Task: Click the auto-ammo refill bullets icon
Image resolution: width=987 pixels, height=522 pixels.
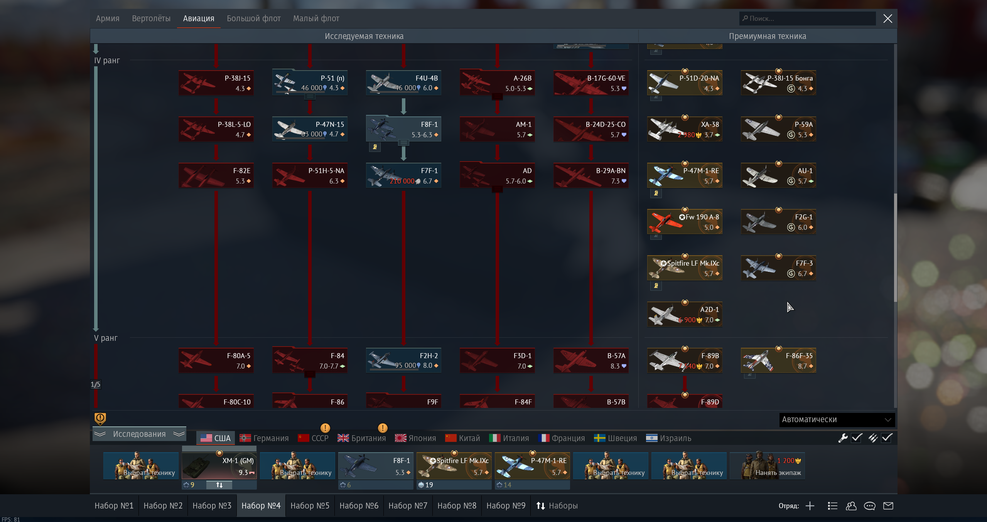Action: click(x=873, y=438)
